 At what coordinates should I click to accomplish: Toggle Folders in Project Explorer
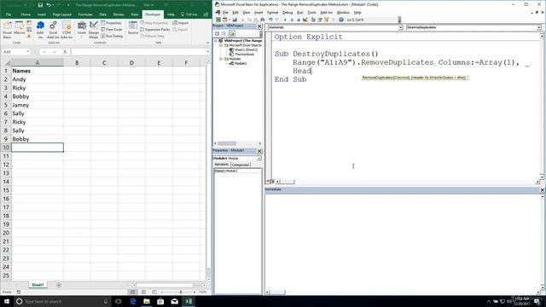click(x=231, y=34)
